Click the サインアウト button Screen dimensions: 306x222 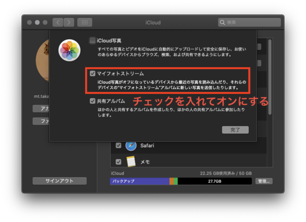(60, 181)
